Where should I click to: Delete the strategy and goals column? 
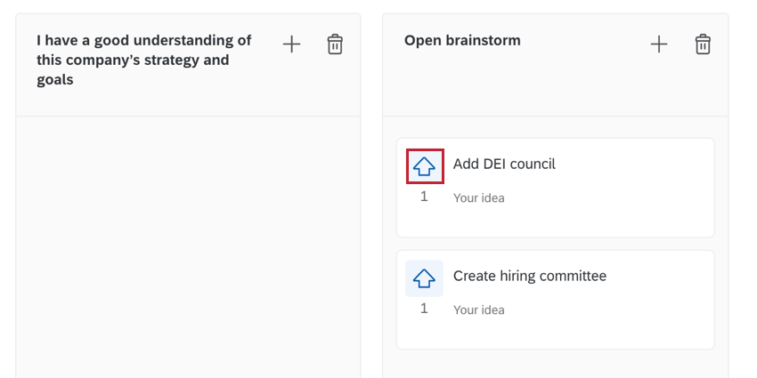click(335, 44)
